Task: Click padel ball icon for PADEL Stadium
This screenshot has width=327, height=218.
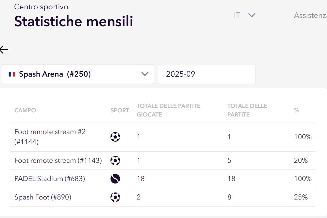Action: pos(115,179)
